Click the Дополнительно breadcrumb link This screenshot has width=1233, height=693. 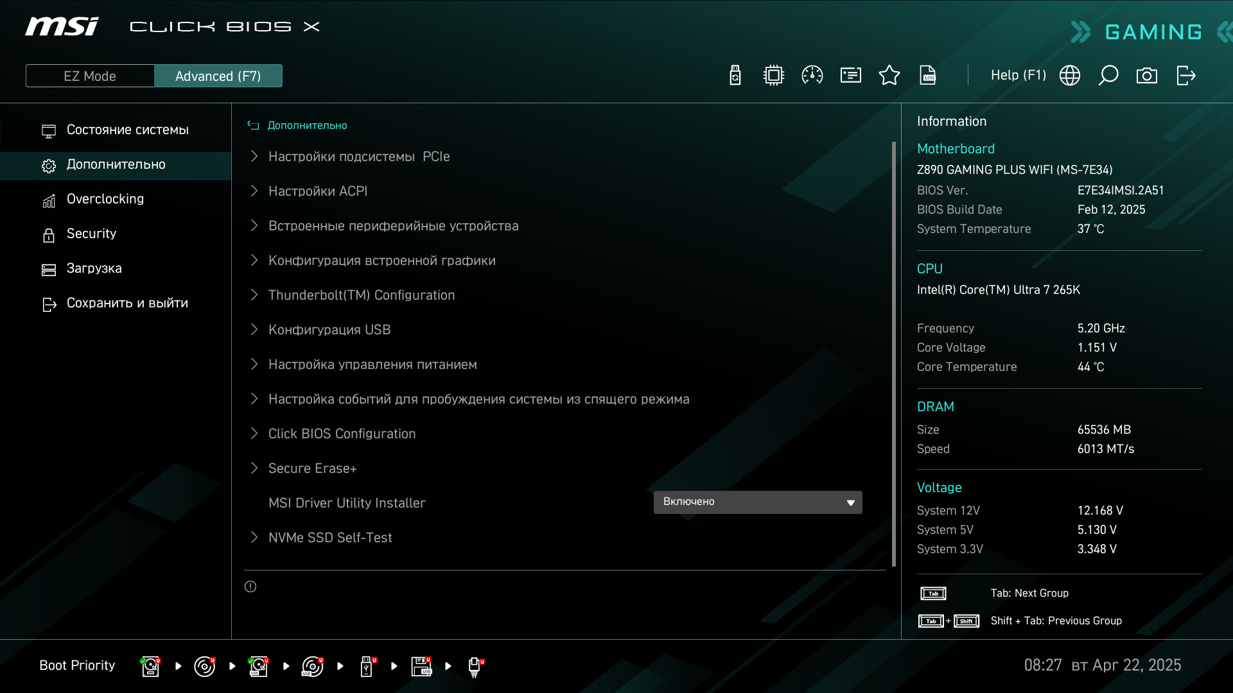tap(307, 126)
